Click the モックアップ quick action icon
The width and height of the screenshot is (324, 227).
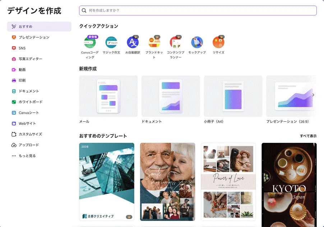pyautogui.click(x=197, y=42)
